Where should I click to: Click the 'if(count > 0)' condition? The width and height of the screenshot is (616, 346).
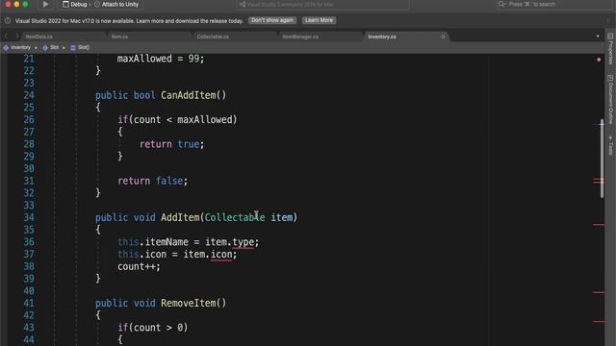coord(152,328)
